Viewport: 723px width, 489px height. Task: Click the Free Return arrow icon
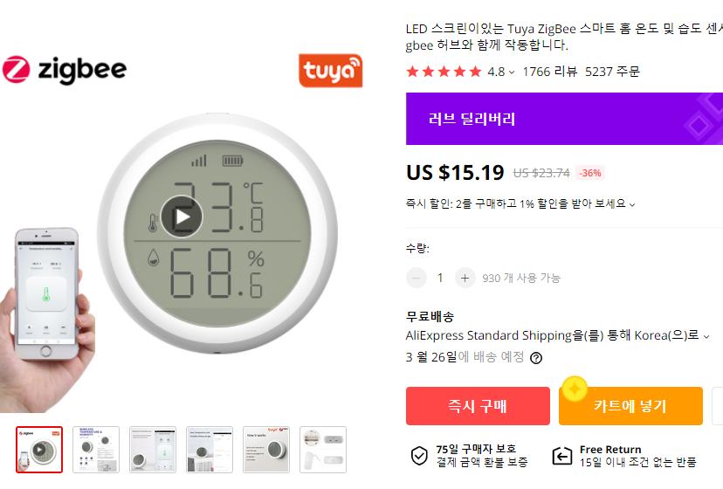point(562,456)
